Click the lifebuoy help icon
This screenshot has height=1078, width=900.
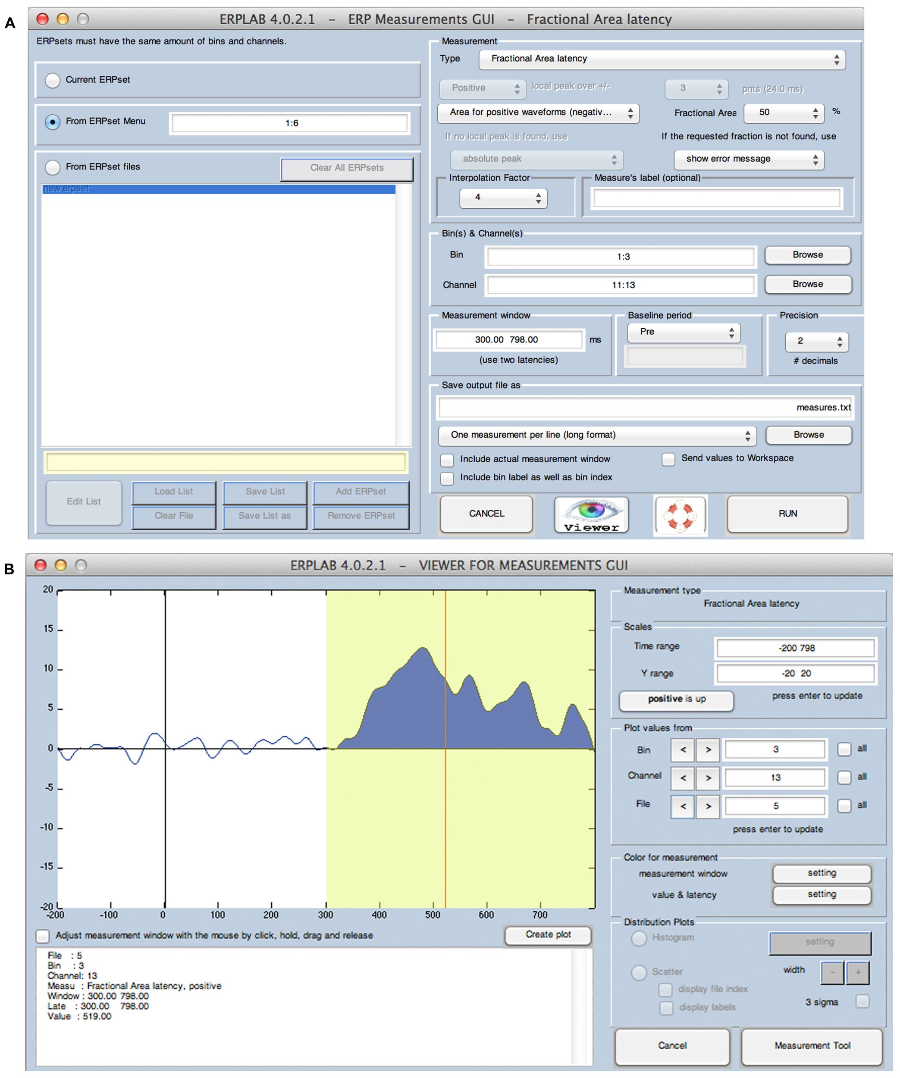(x=680, y=515)
